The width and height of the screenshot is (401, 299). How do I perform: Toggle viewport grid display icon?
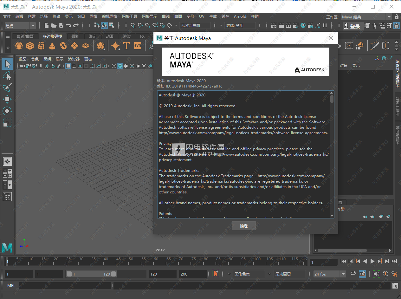pyautogui.click(x=68, y=66)
